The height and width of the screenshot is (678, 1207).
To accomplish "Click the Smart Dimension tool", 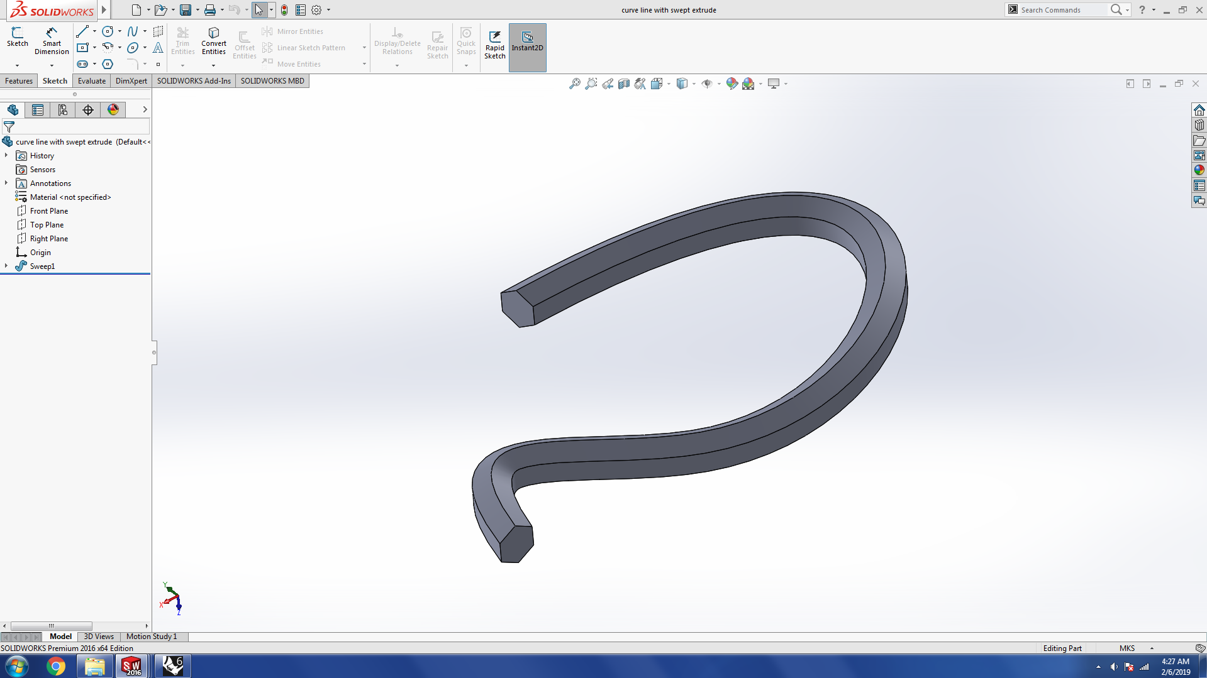I will point(52,41).
